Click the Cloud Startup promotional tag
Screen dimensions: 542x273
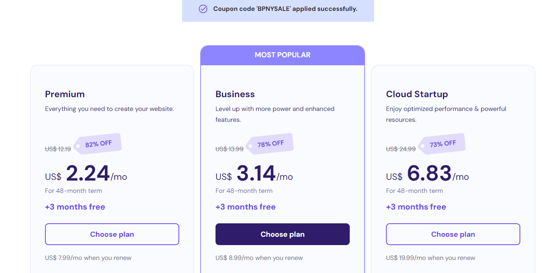(442, 143)
